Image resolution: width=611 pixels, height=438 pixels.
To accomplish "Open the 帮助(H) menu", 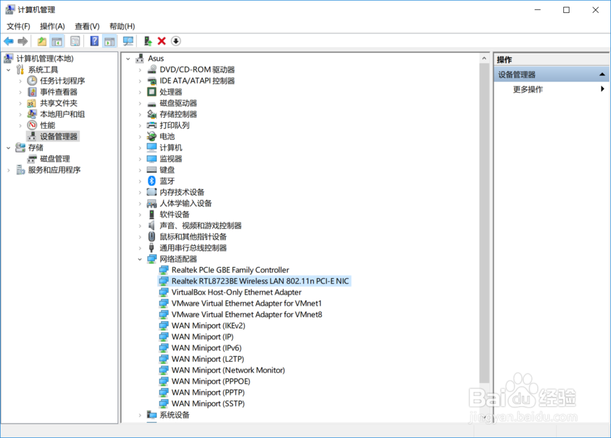I will [122, 26].
